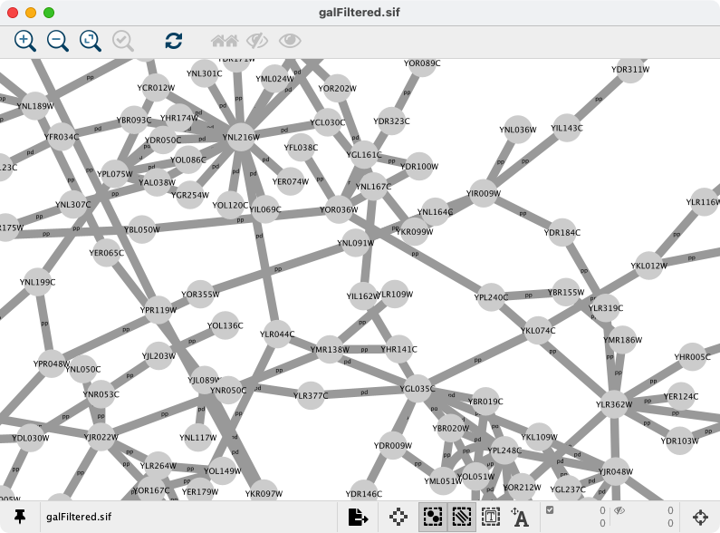Screen dimensions: 720x533
Task: Hide selected nodes with crossed-eye icon
Action: 257,40
